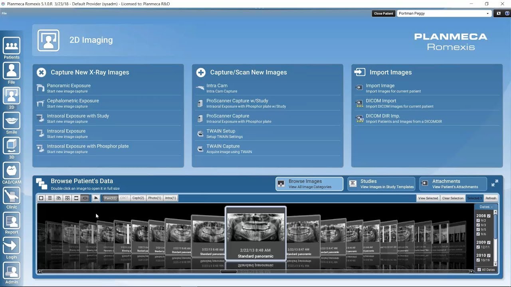Toggle the 2010 year checkbox

489,256
